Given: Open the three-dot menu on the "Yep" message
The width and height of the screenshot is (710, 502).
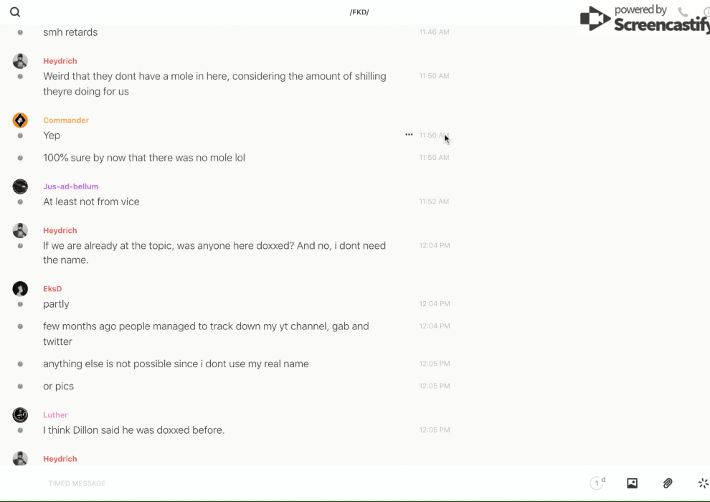Looking at the screenshot, I should [409, 135].
